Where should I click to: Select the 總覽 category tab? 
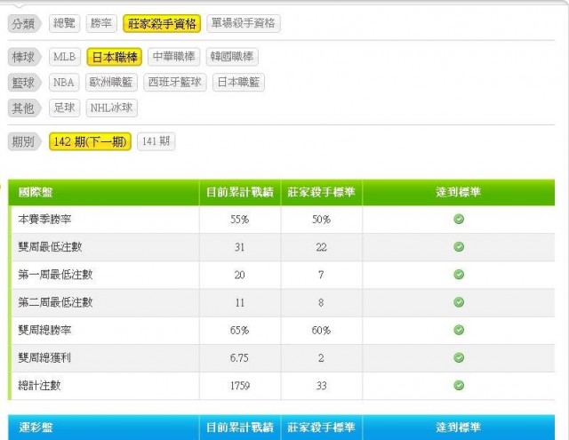pyautogui.click(x=65, y=23)
